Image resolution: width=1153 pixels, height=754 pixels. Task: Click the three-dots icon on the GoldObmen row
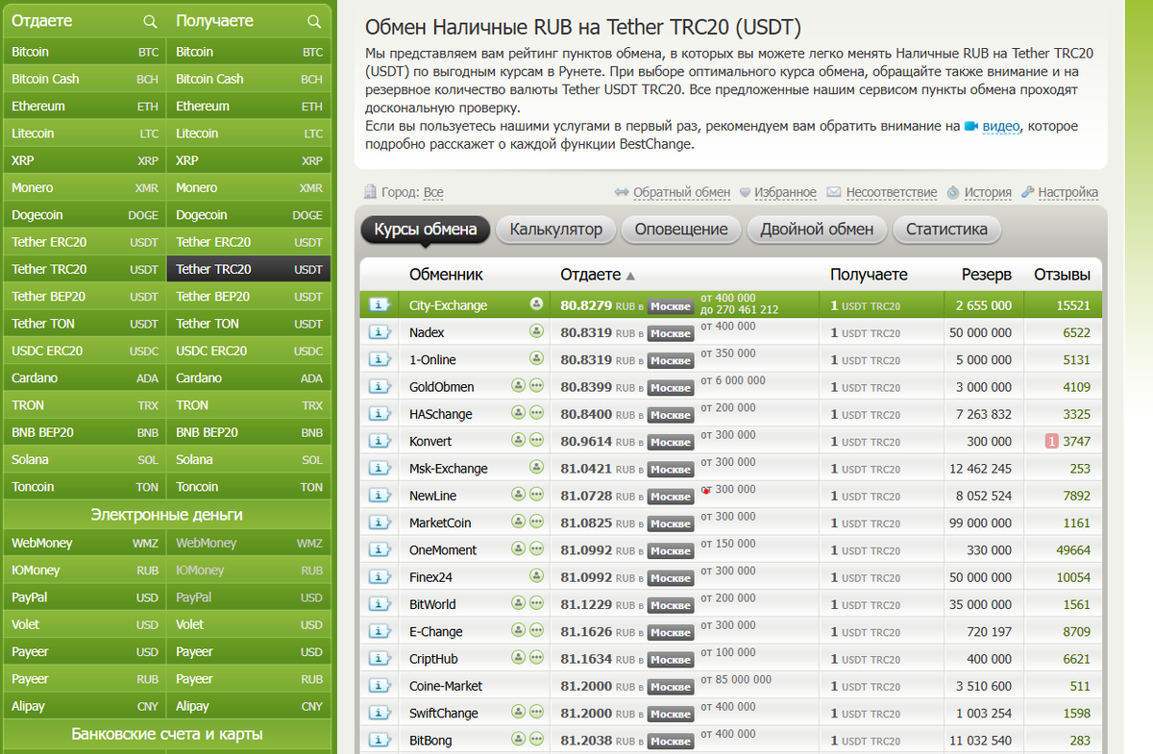pyautogui.click(x=535, y=386)
